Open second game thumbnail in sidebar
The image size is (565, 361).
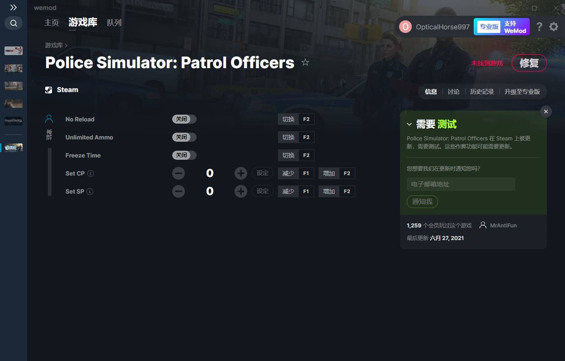14,68
